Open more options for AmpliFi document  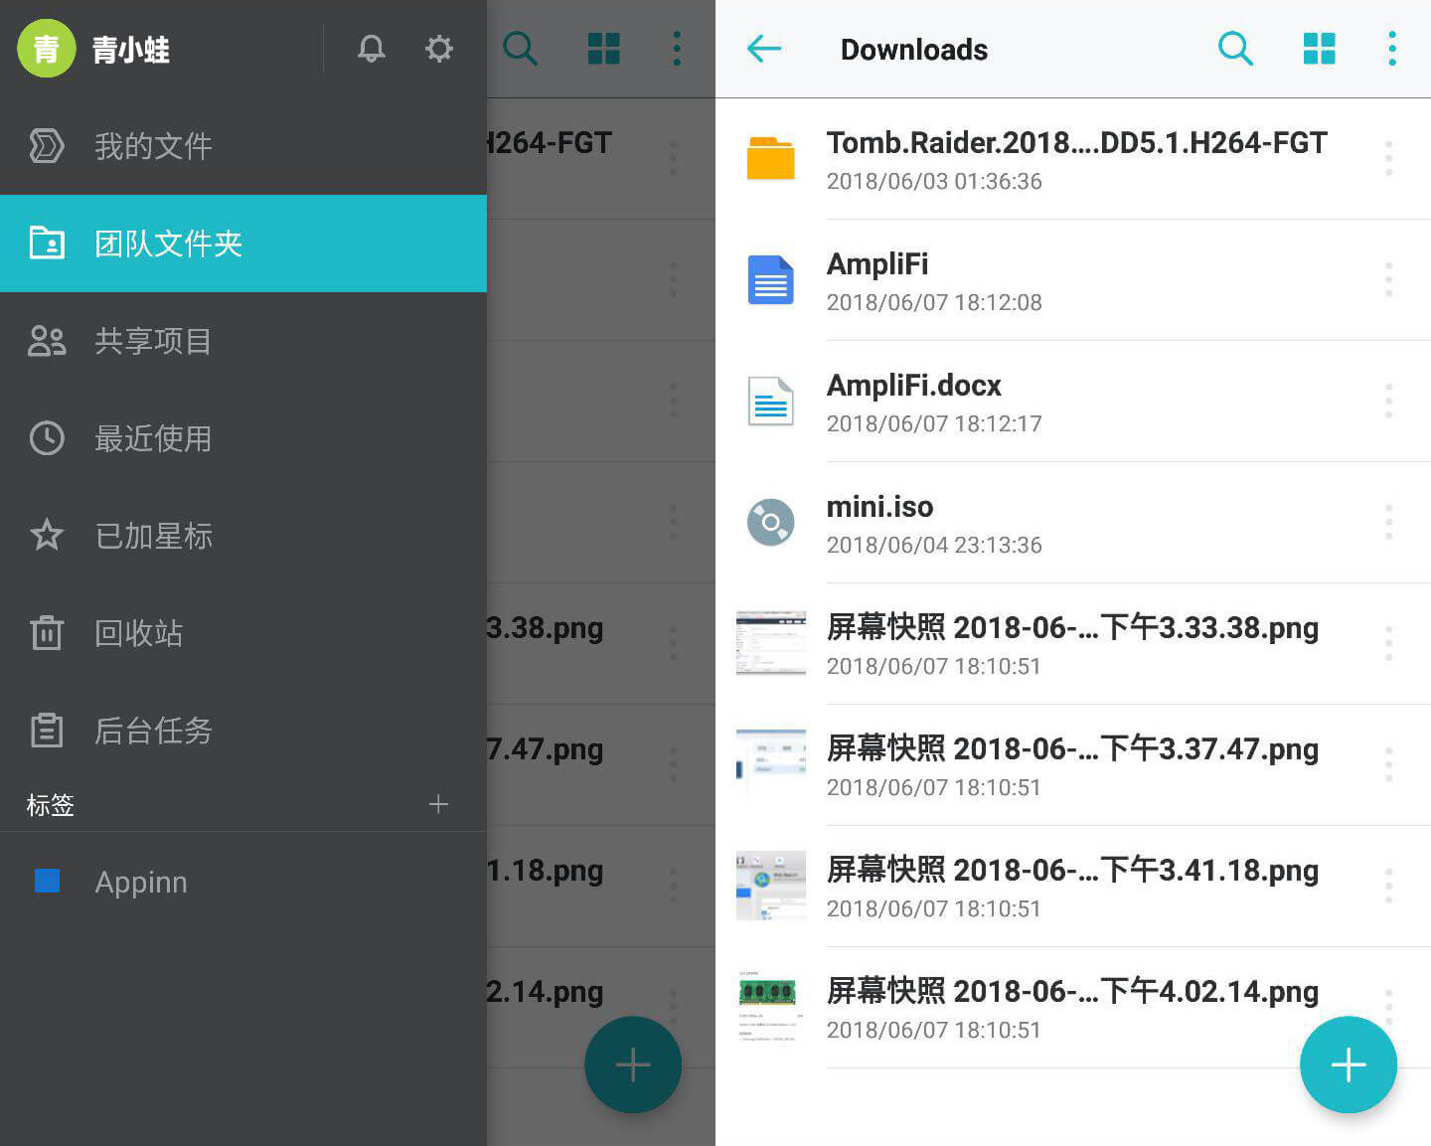1388,280
